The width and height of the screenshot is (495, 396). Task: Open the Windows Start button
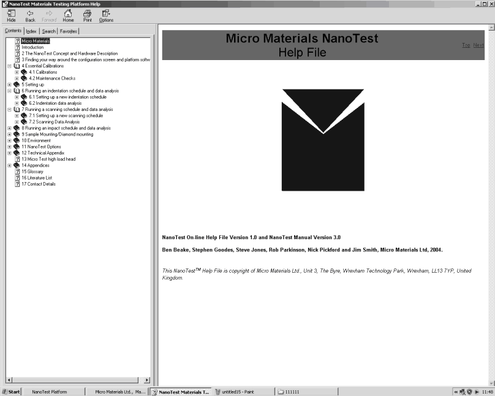click(x=11, y=392)
